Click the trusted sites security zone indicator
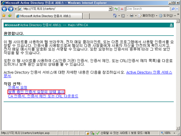 [123, 133]
